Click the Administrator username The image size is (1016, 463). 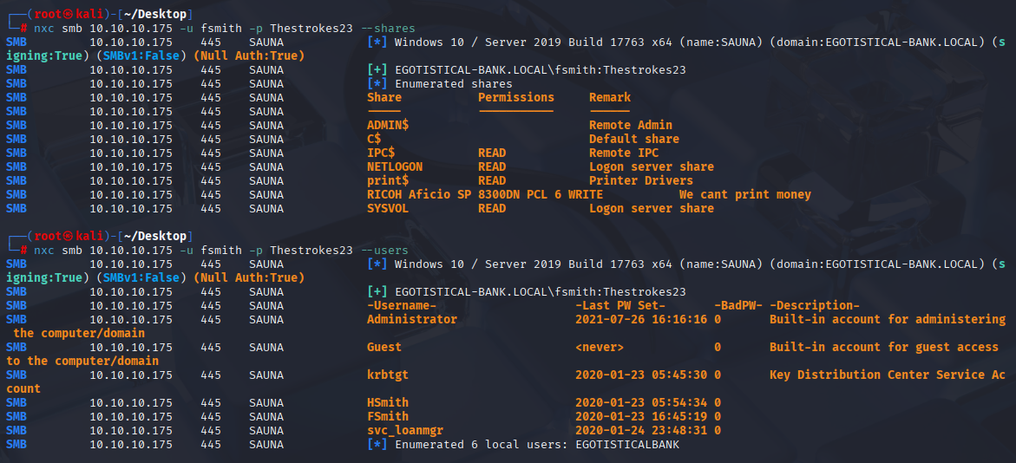tap(412, 319)
